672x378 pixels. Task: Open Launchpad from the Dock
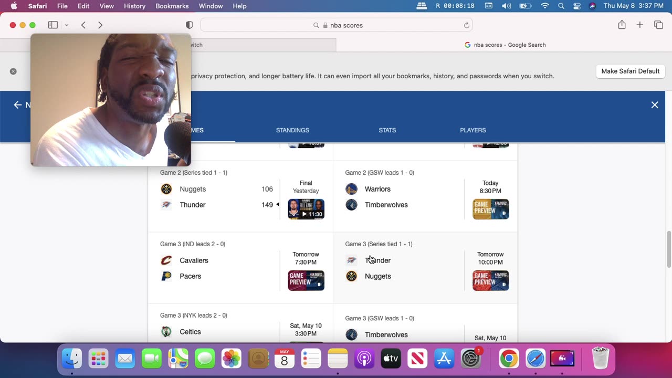(x=98, y=359)
